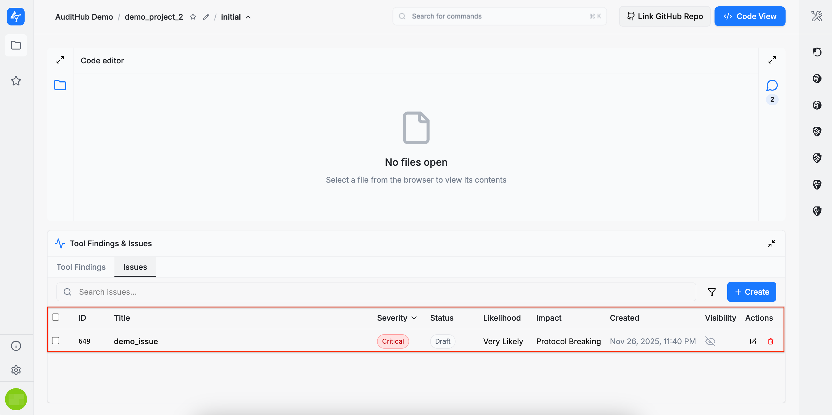The image size is (832, 415).
Task: Open the file browser folder in the code editor
Action: 60,85
